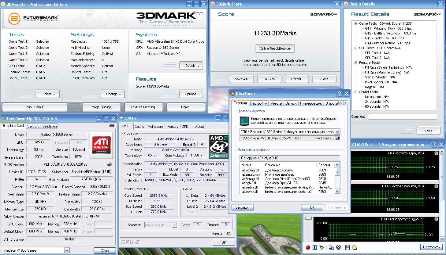Click help button on hardware monitoring window
Screen dimensions: 446x255
point(434,145)
